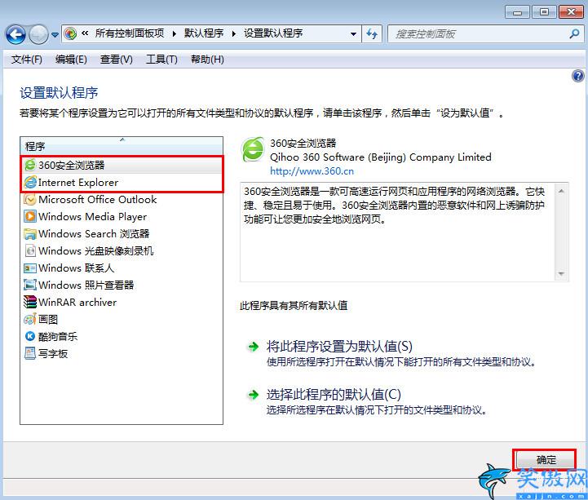Image resolution: width=588 pixels, height=500 pixels.
Task: Click the Windows Search folder icon
Action: pyautogui.click(x=30, y=233)
